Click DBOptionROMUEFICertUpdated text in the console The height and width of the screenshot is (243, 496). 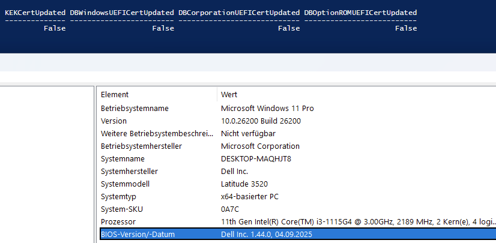[360, 13]
